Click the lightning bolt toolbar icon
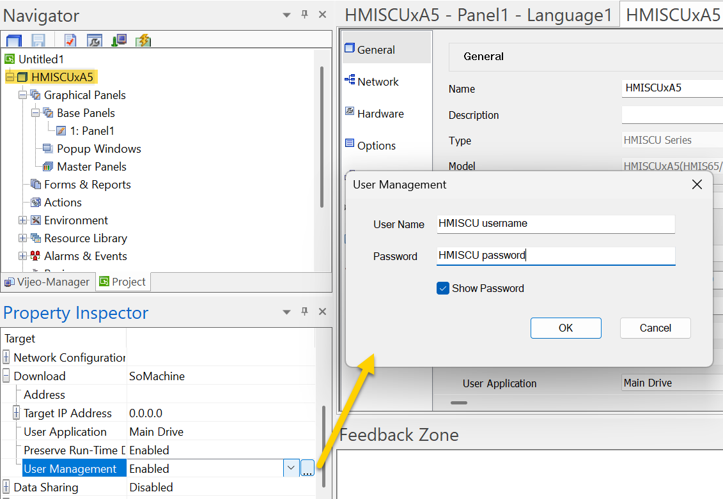723x499 pixels. (143, 40)
